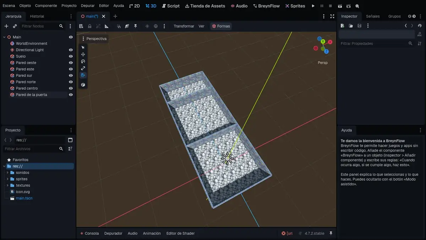Click the cube icon in the viewport tool column
Screen dimensions: 426x240
(x=83, y=85)
